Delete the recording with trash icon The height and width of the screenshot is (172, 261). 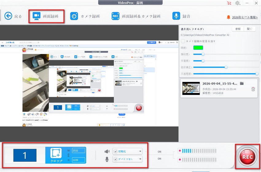coord(253,89)
